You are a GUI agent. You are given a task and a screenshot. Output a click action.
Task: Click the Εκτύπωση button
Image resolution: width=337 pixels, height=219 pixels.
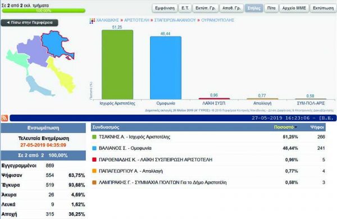(323, 8)
